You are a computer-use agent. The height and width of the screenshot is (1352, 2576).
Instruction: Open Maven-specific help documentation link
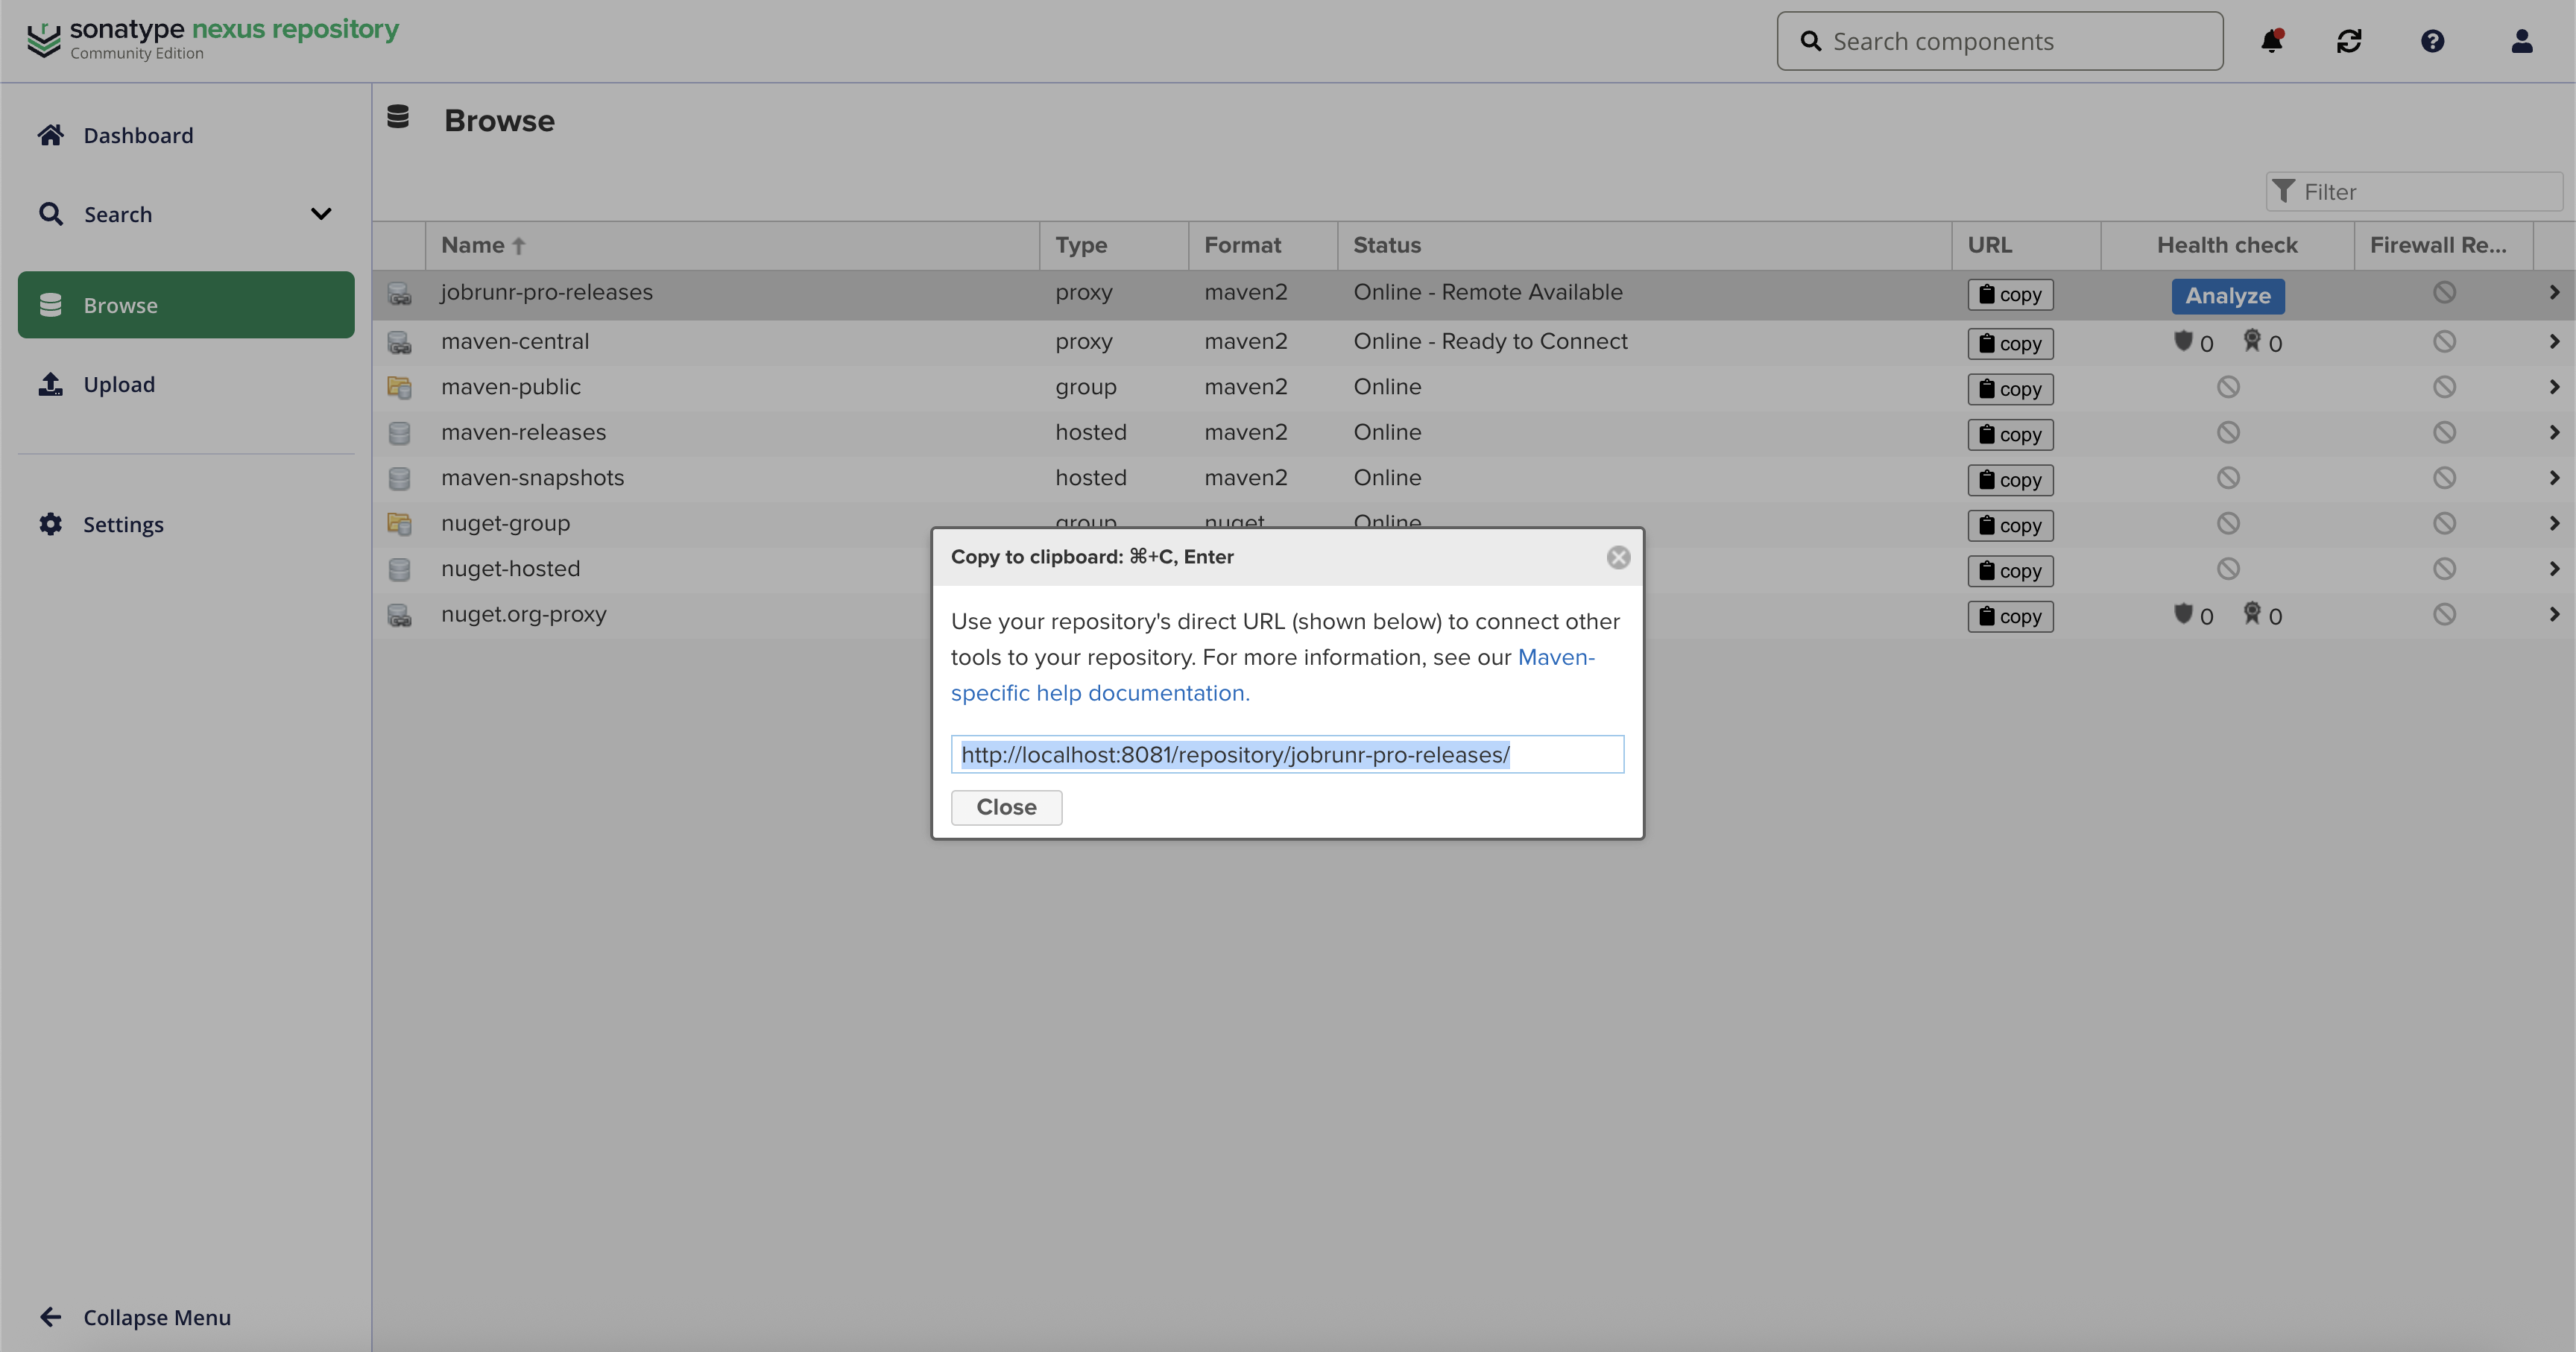click(1100, 693)
